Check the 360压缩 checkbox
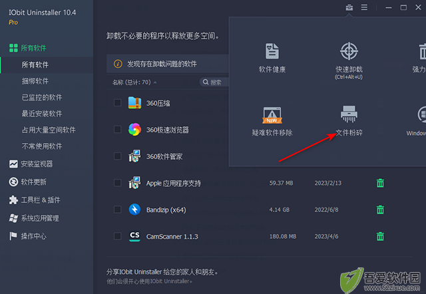This screenshot has width=426, height=294. [117, 102]
